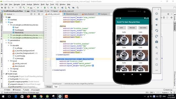Click emulator Rotate Right icon
The width and height of the screenshot is (176, 99).
156,36
